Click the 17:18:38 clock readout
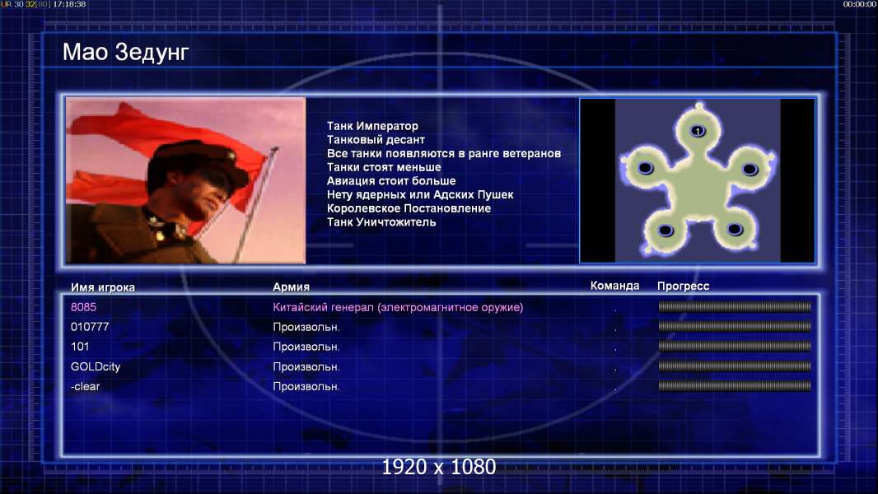The width and height of the screenshot is (878, 494). pyautogui.click(x=69, y=4)
